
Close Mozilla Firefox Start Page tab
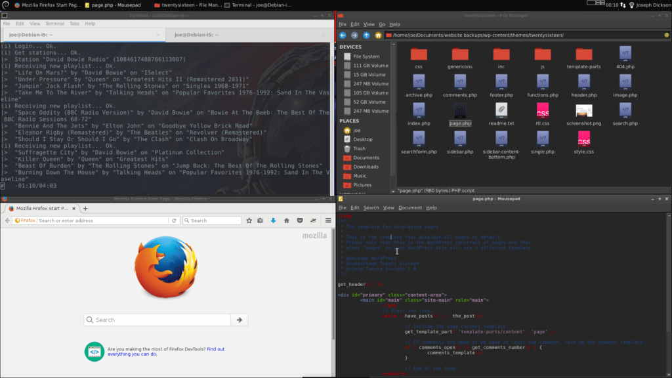point(73,208)
